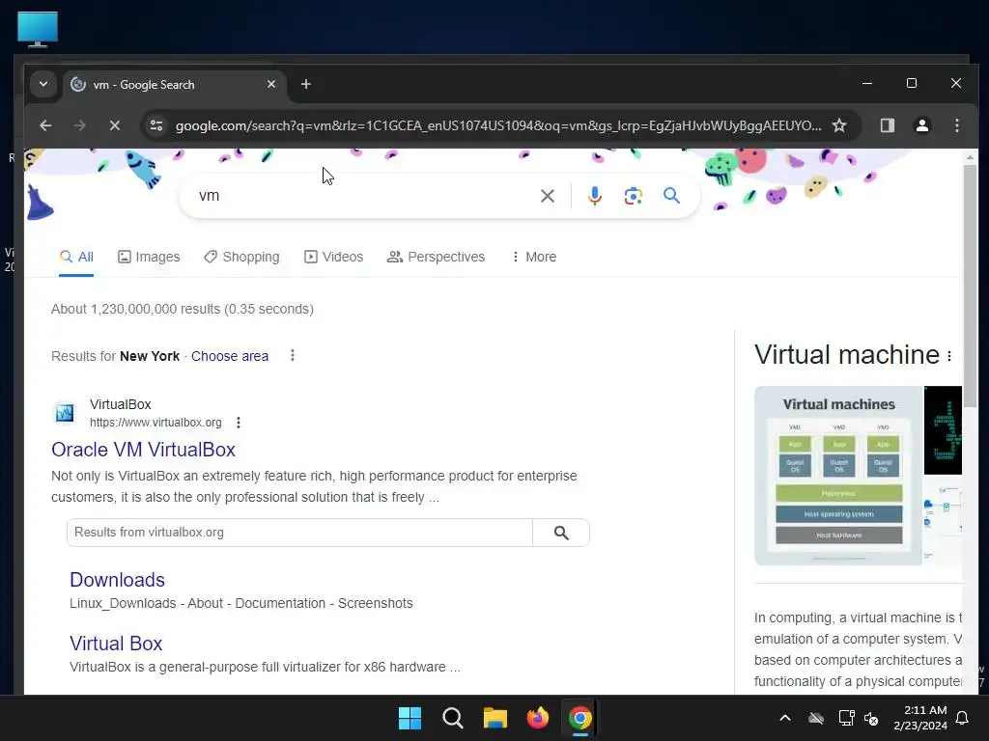Open Chrome three-dot menu
Image resolution: width=989 pixels, height=741 pixels.
(x=957, y=125)
